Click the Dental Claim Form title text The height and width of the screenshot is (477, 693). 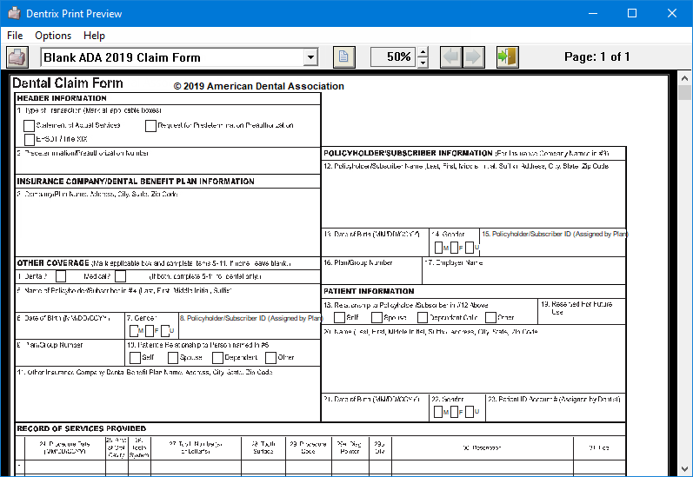[68, 83]
